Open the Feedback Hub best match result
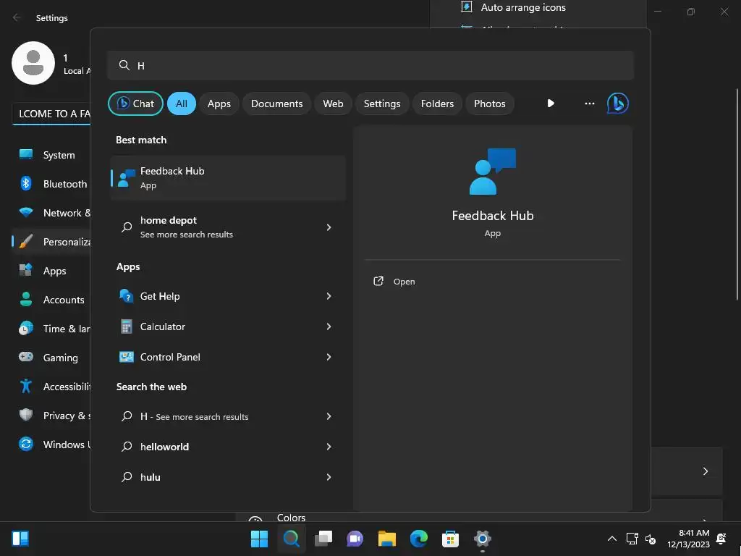 click(x=228, y=178)
